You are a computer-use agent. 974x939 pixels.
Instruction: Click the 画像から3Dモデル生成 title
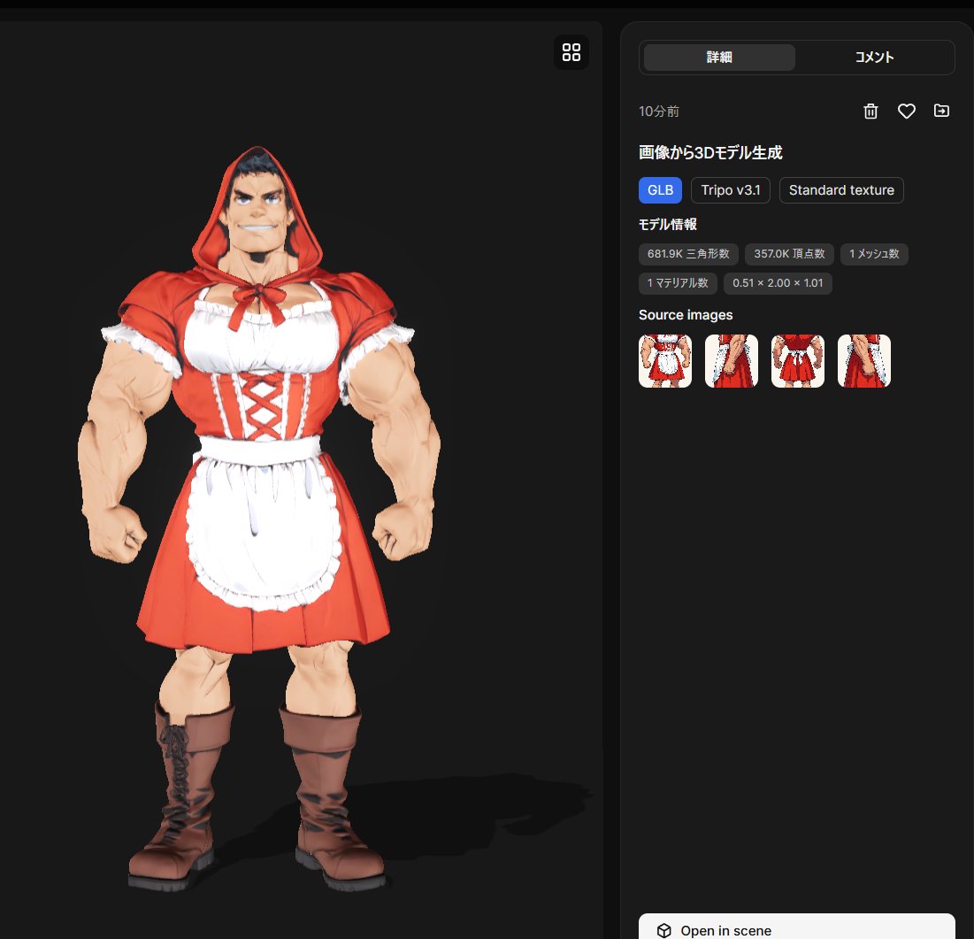tap(710, 153)
